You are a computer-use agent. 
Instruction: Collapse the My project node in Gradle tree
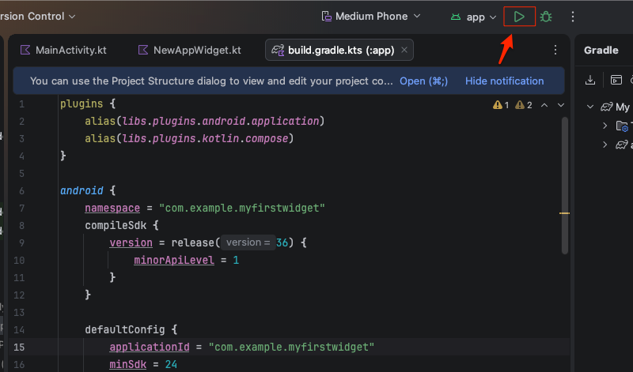click(x=590, y=107)
